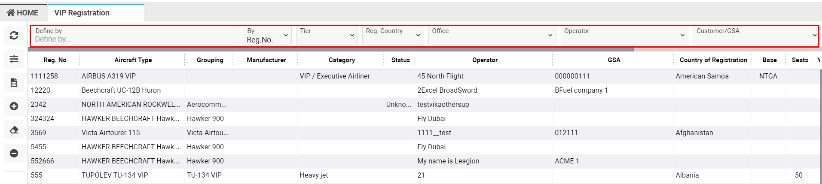Screen dimensions: 822x184
Task: Click the export spreadsheet file icon
Action: click(x=14, y=82)
